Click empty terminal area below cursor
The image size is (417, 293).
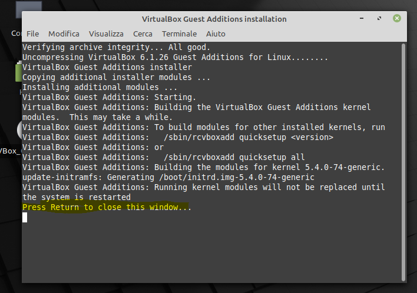(x=211, y=252)
